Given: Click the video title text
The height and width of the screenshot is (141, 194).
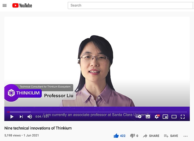Looking at the screenshot, I should (38, 128).
